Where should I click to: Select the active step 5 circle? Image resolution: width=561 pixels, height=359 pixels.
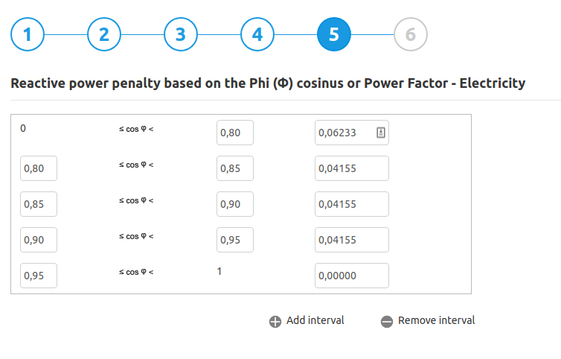point(334,34)
